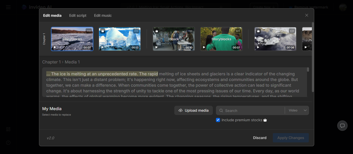This screenshot has width=353, height=154.
Task: Click the magnifier icon in Search field
Action: (221, 110)
